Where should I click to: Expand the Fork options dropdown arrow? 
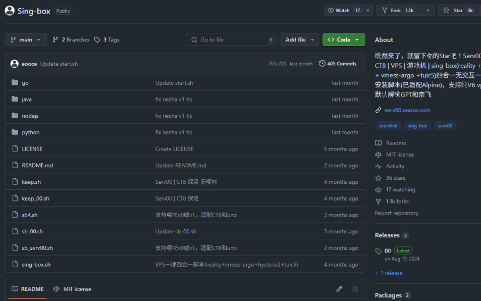tap(427, 11)
